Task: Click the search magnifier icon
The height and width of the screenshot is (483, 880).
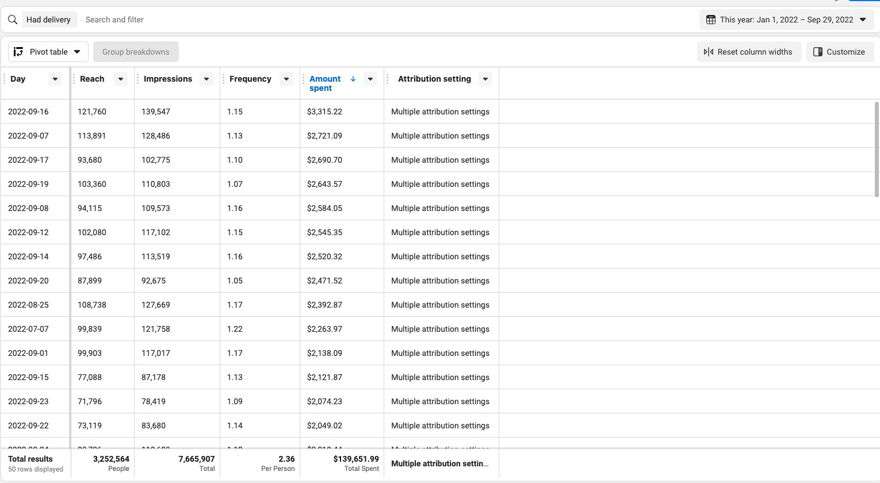Action: (x=13, y=20)
